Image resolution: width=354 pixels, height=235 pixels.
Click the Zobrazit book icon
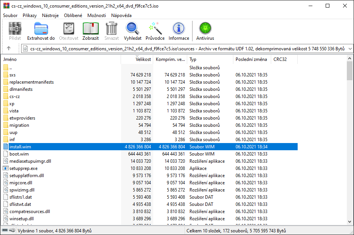pos(90,28)
